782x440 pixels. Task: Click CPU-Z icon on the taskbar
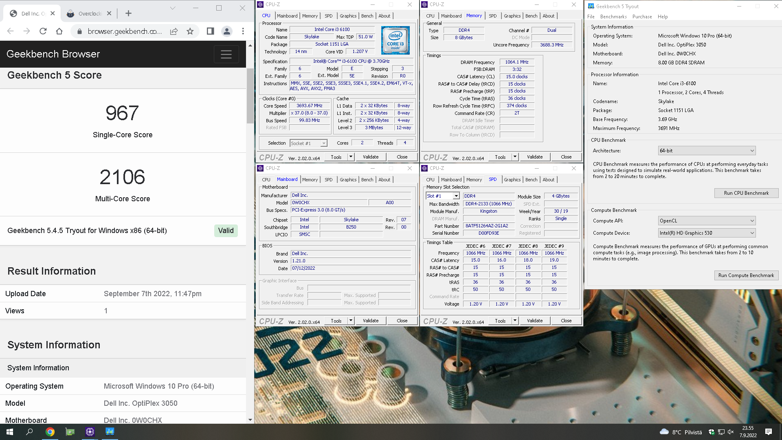pos(90,432)
